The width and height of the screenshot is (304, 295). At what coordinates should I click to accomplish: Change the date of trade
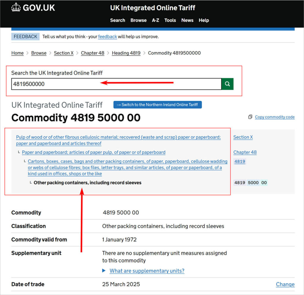click(285, 284)
